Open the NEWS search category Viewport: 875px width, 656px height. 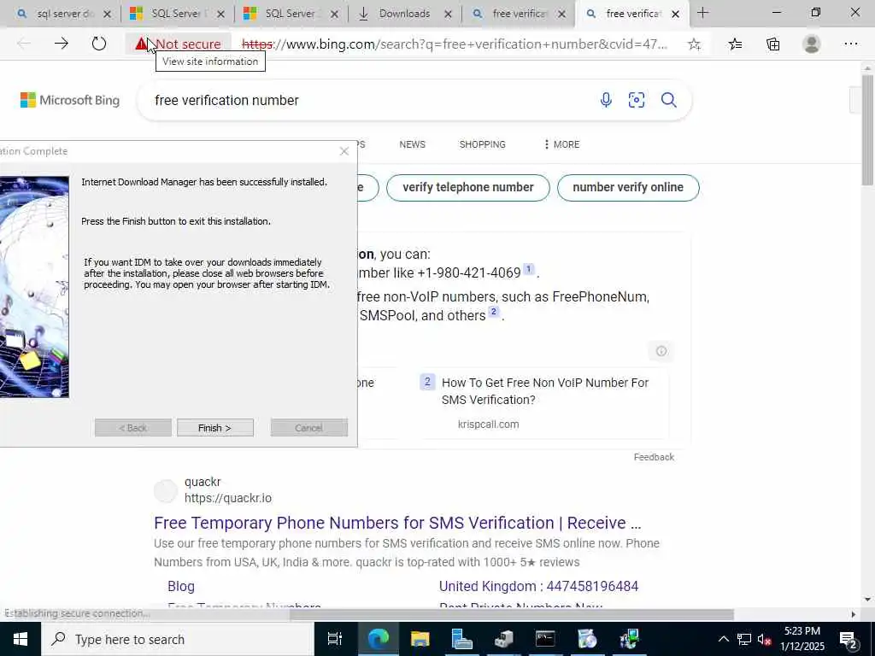click(413, 144)
